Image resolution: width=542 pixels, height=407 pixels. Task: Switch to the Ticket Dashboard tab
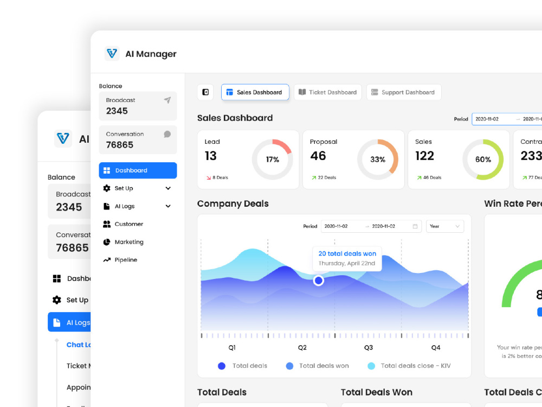pos(328,92)
